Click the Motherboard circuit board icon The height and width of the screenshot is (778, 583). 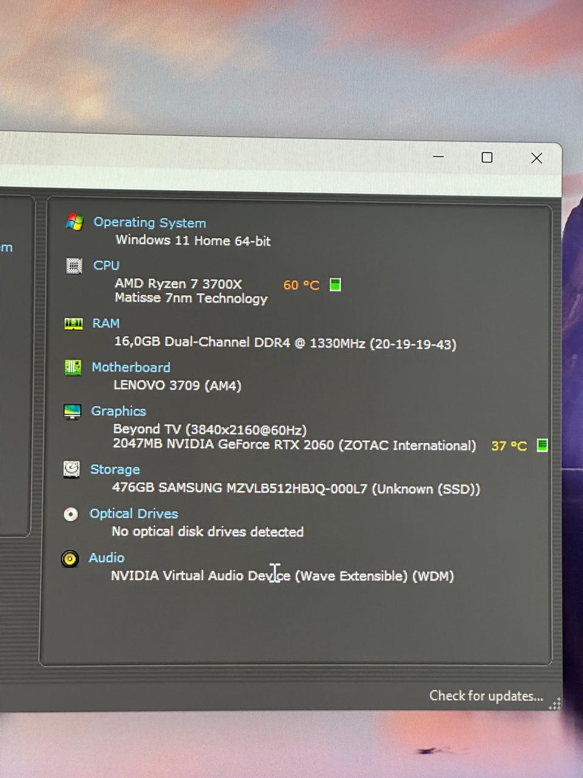coord(73,367)
